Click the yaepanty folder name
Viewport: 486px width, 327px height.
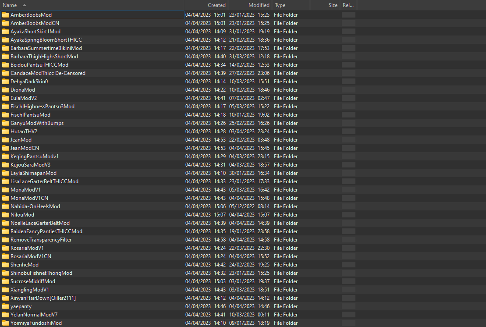(21, 306)
